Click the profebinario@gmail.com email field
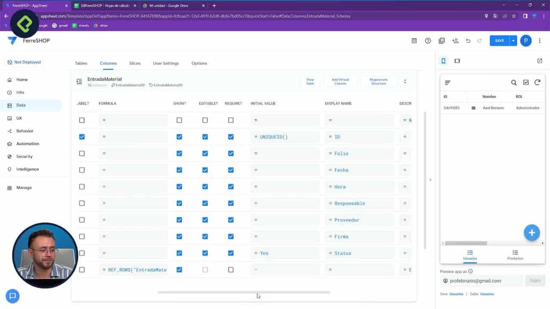Image resolution: width=550 pixels, height=309 pixels. click(x=481, y=281)
